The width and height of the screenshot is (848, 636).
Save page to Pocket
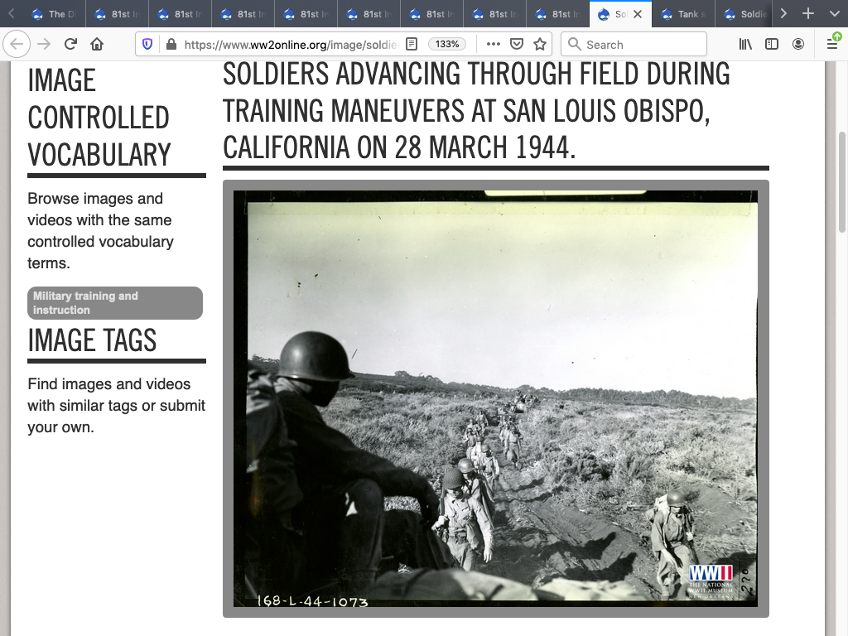[x=516, y=45]
